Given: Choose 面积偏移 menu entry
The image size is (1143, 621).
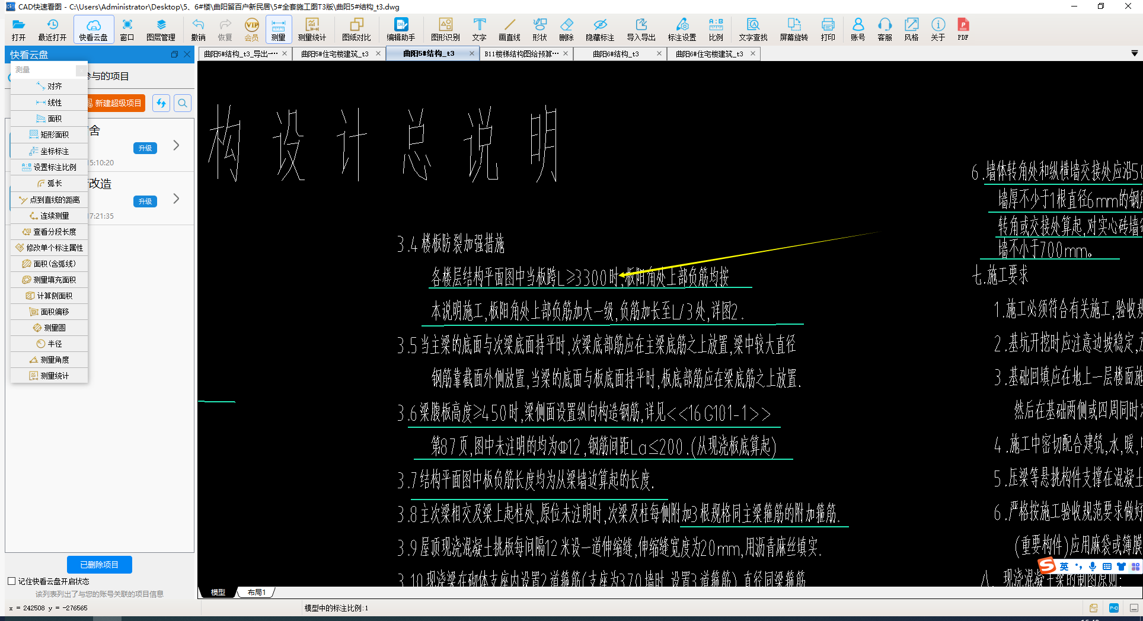Looking at the screenshot, I should tap(49, 312).
